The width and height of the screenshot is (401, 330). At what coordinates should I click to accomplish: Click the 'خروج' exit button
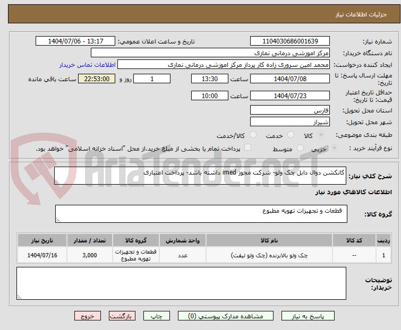88,316
